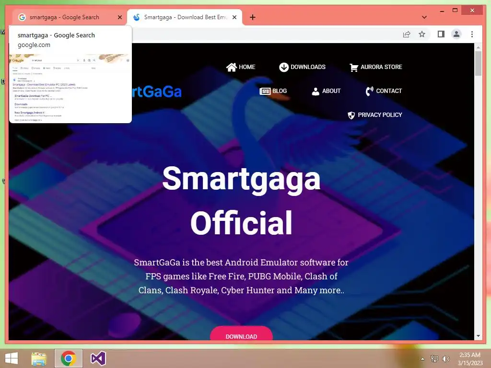Image resolution: width=491 pixels, height=368 pixels.
Task: Click the cart icon beside AURORA STORE
Action: pyautogui.click(x=354, y=67)
